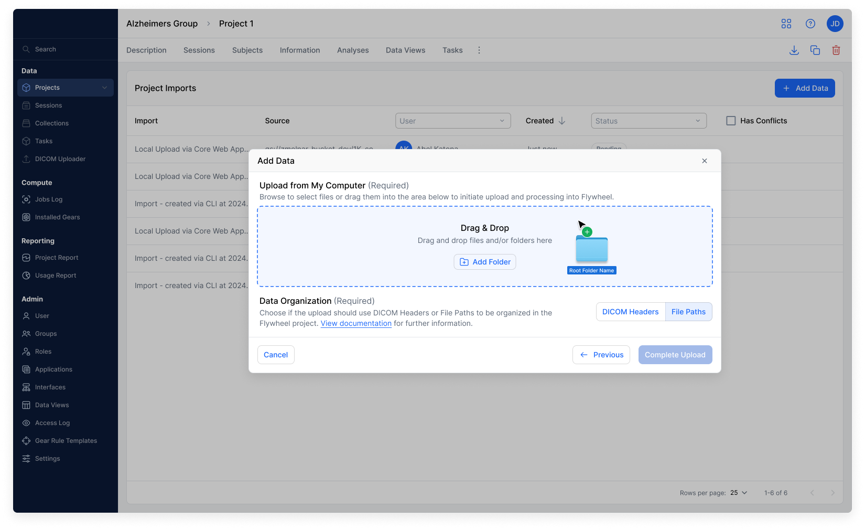Switch to the top Tasks tab
This screenshot has width=865, height=530.
pos(452,50)
